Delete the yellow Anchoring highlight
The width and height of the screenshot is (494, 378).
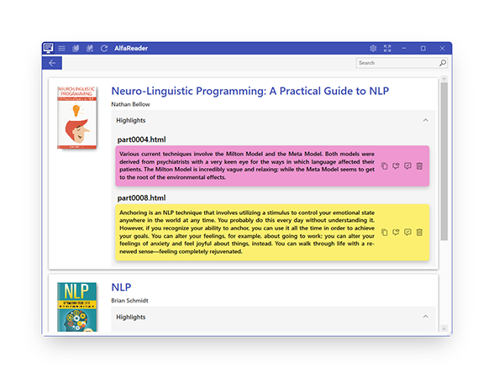click(x=419, y=233)
